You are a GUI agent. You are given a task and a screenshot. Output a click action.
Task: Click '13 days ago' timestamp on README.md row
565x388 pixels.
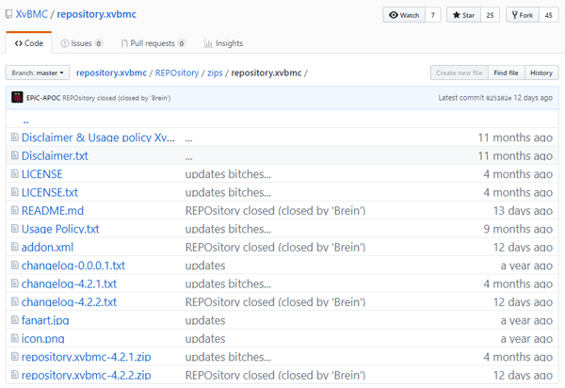523,210
